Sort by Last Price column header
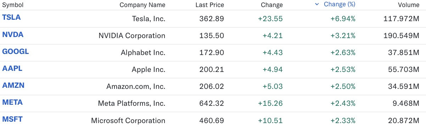426x128 pixels. tap(209, 5)
